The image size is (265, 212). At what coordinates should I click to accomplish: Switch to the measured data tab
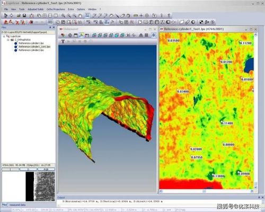coord(17,205)
